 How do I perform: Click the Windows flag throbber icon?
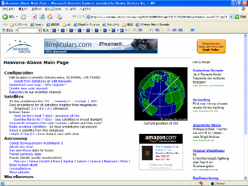point(244,9)
